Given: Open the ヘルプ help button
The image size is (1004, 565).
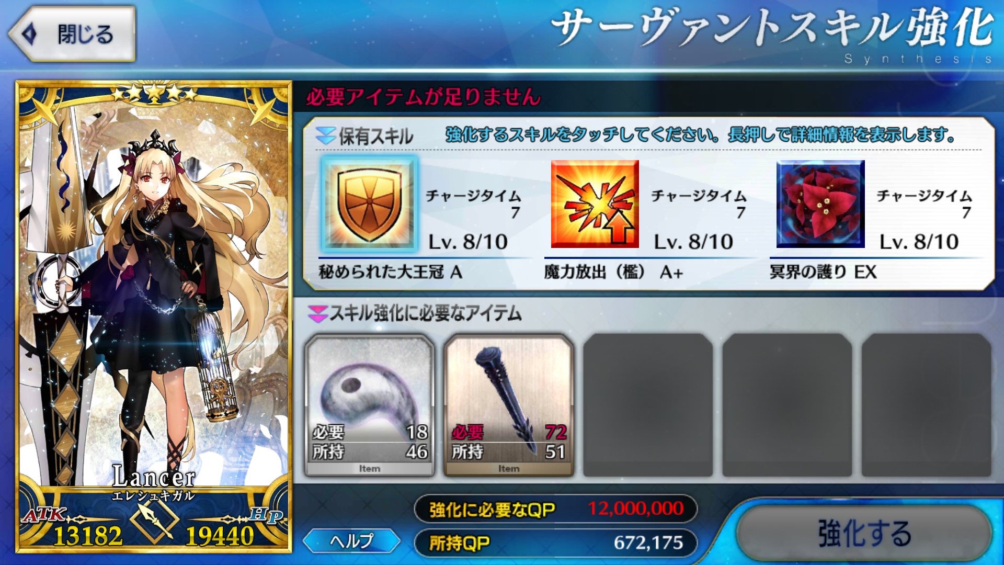Looking at the screenshot, I should (351, 541).
